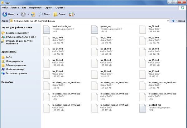Open the Поиск search tool
This screenshot has height=128, width=187.
click(44, 14)
